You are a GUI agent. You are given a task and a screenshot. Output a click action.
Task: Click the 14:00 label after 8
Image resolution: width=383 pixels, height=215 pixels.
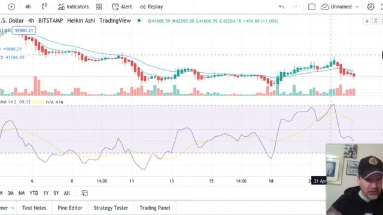(x=102, y=181)
